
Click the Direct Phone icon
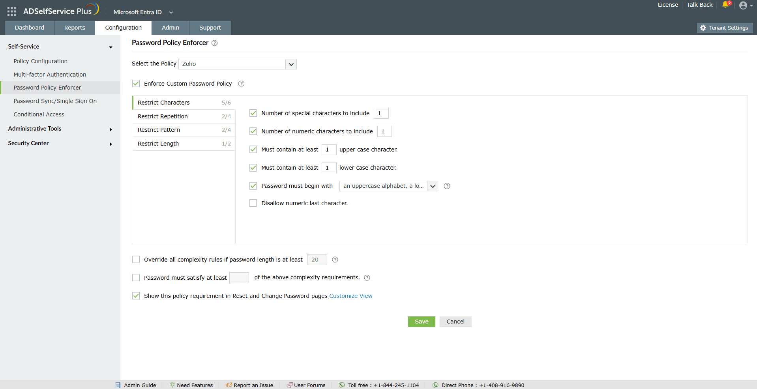[x=435, y=385]
